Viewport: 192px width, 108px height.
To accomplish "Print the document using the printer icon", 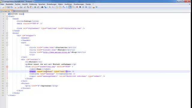I will [x=21, y=7].
